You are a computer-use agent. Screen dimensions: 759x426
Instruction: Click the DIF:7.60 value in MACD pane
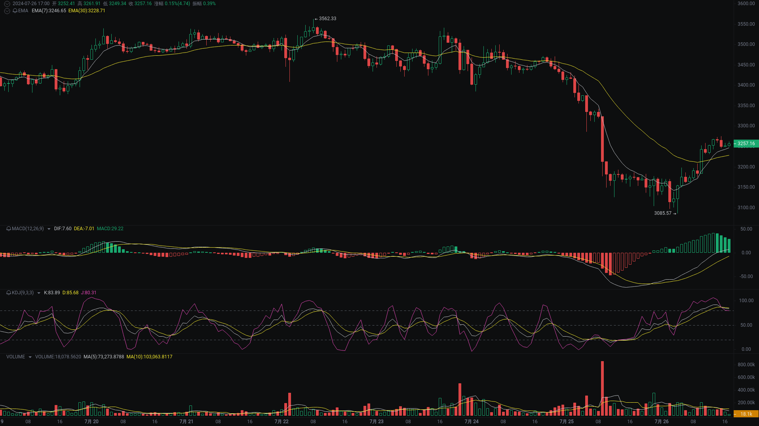click(x=63, y=229)
